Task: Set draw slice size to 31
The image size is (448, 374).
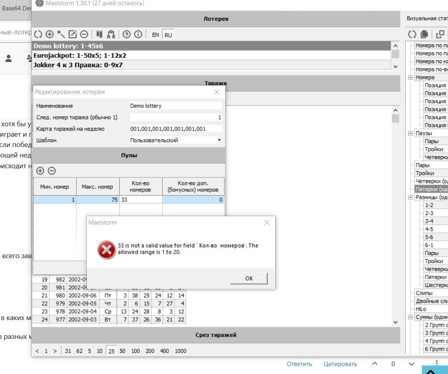Action: [68, 351]
